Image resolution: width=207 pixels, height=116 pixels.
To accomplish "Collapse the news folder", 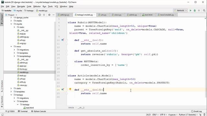I will (11, 46).
